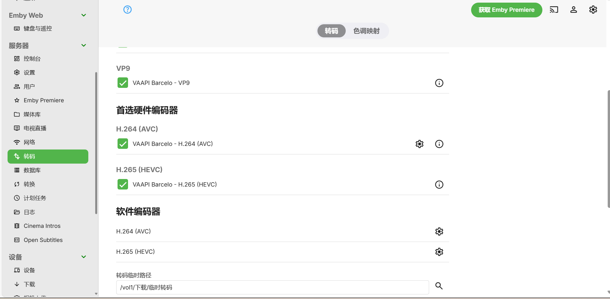Image resolution: width=610 pixels, height=299 pixels.
Task: Click the 转换 conversion icon
Action: [x=17, y=184]
